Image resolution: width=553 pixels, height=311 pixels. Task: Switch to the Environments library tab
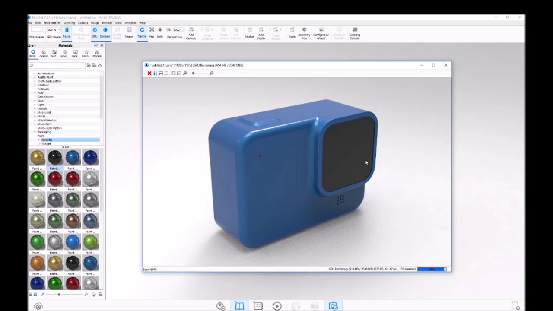[64, 54]
